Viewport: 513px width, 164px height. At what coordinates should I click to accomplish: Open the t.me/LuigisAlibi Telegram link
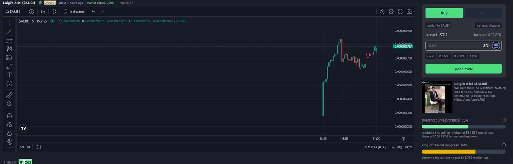470,99
